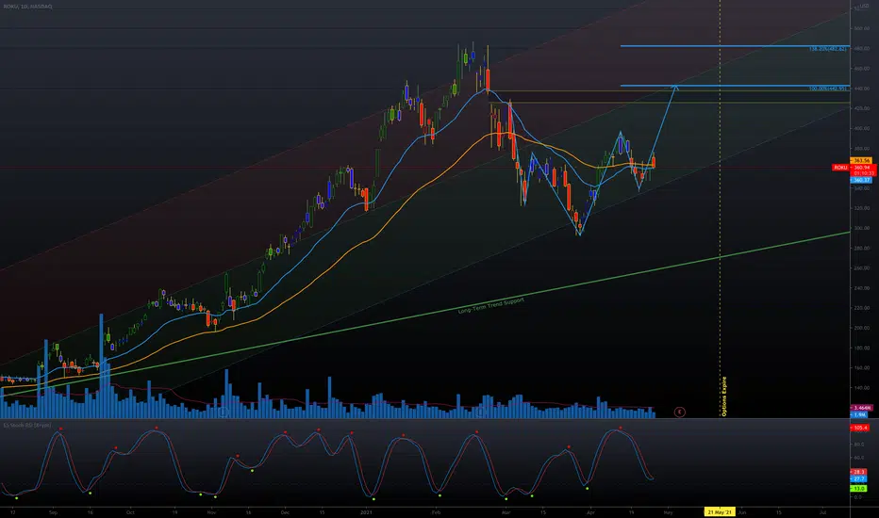Click the red earnings E marker icon
Screen dimensions: 879x518
pyautogui.click(x=679, y=413)
